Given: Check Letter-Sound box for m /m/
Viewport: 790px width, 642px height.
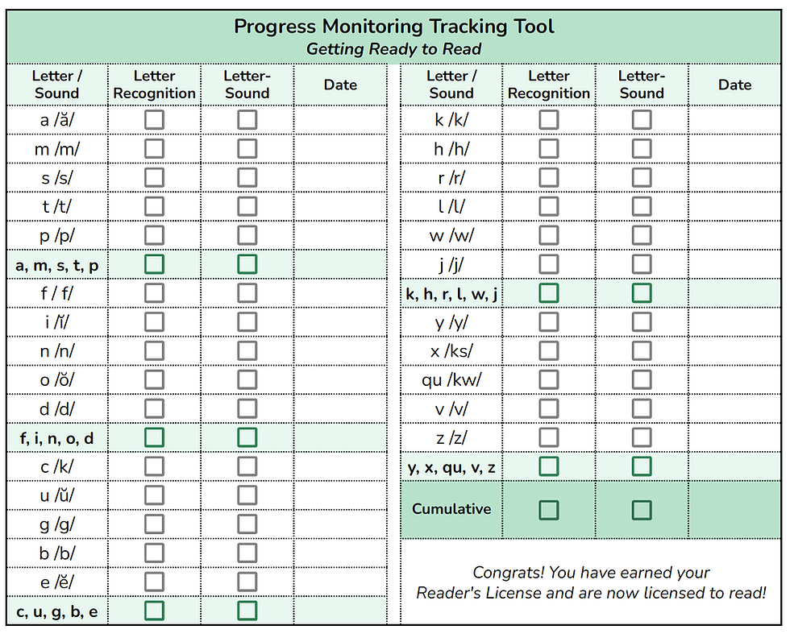Looking at the screenshot, I should point(247,148).
